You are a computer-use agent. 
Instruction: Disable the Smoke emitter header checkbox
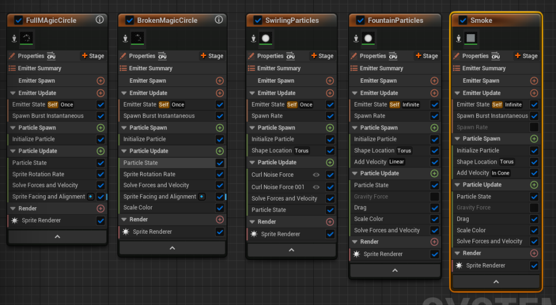(x=463, y=20)
